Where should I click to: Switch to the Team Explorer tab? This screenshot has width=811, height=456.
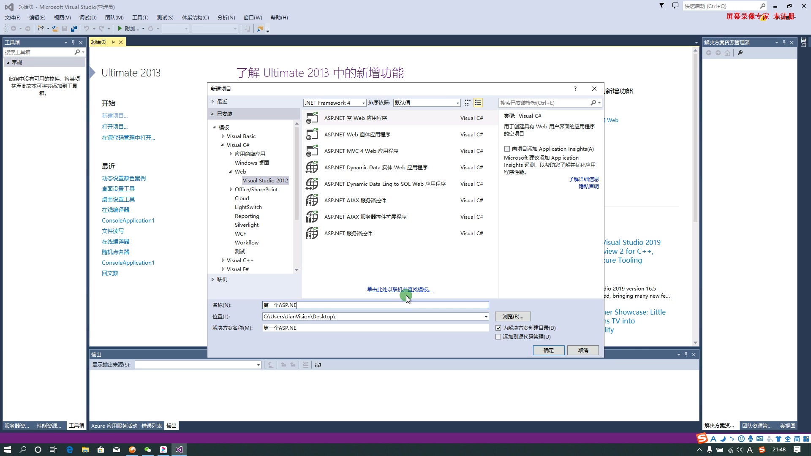(x=757, y=426)
